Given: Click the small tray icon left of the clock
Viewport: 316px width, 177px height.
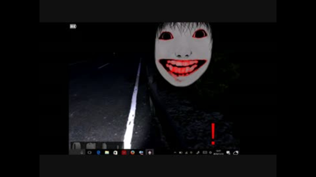Looking at the screenshot, I should pyautogui.click(x=210, y=152).
